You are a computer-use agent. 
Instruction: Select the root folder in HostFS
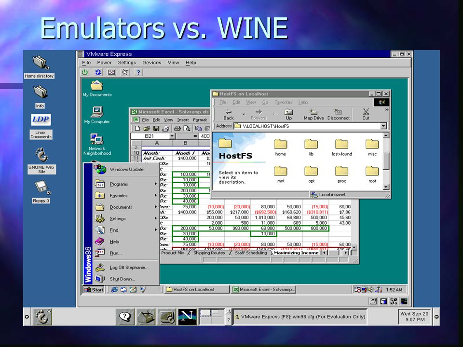(372, 174)
